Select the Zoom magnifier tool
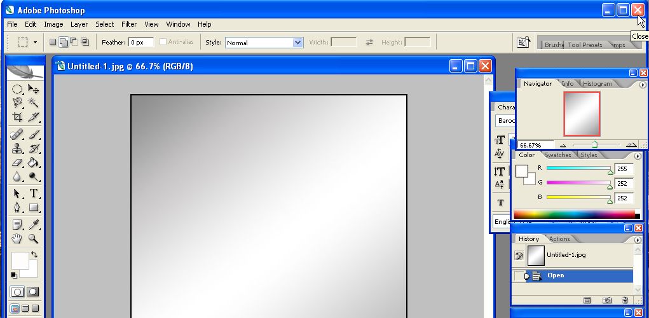The height and width of the screenshot is (318, 649). click(x=33, y=239)
